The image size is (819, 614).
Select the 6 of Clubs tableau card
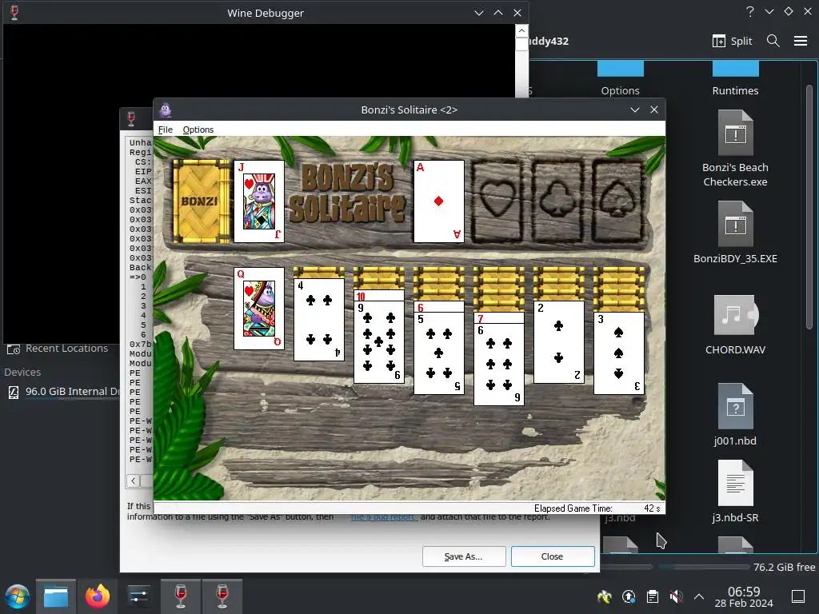click(499, 365)
